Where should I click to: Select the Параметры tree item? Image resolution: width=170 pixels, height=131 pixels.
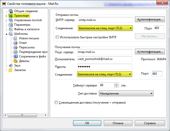[22, 25]
